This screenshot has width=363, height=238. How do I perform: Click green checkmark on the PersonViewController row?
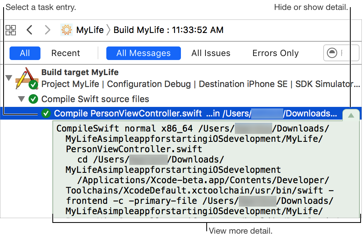pyautogui.click(x=46, y=114)
